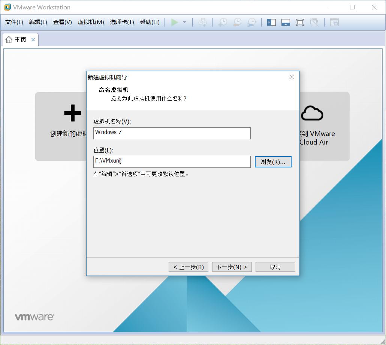
Task: Click the 位置 field containing F:\VMxunji
Action: (172, 162)
